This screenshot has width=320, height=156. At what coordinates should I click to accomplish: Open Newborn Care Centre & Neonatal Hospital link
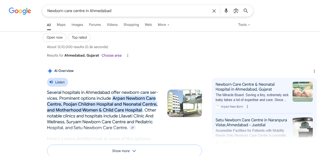click(x=245, y=87)
